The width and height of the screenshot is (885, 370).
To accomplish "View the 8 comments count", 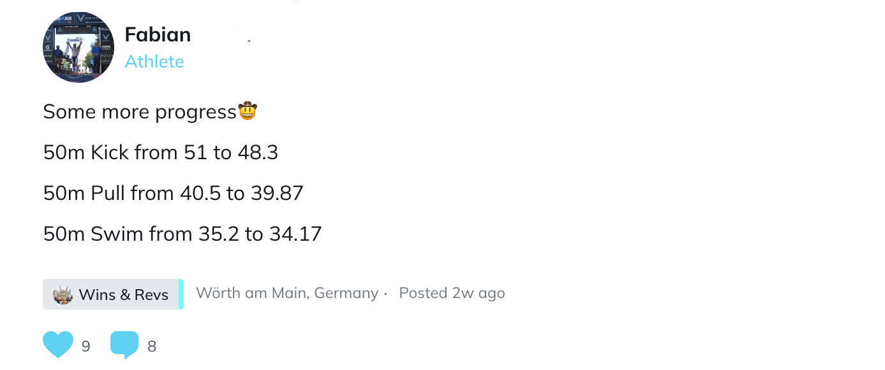I will [x=152, y=346].
